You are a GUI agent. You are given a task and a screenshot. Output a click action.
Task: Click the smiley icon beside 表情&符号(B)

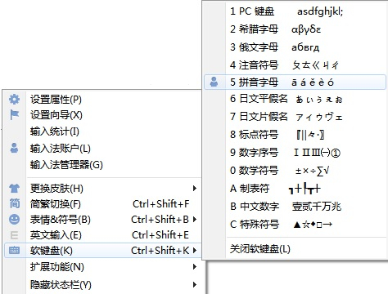click(x=14, y=219)
